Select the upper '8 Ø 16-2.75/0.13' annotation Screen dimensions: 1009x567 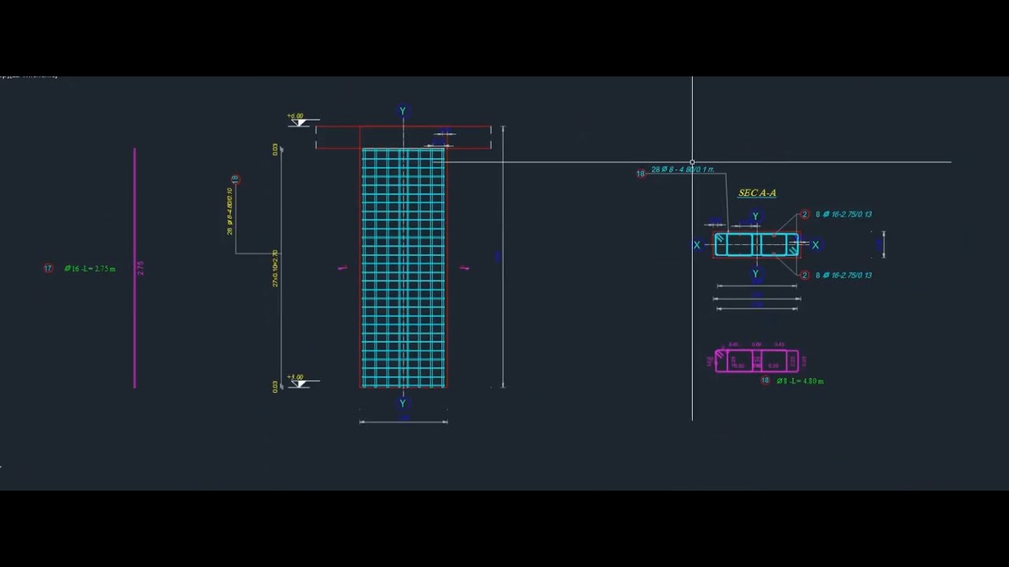coord(843,214)
